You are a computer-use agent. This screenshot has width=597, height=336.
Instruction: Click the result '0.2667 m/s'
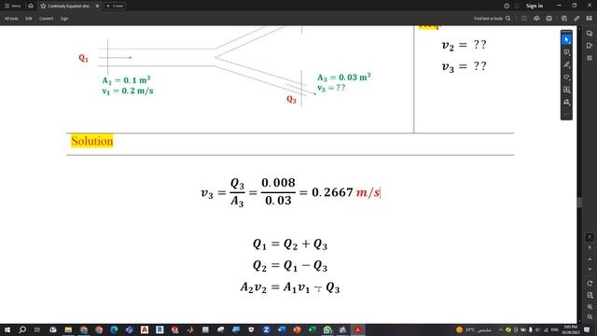[346, 192]
